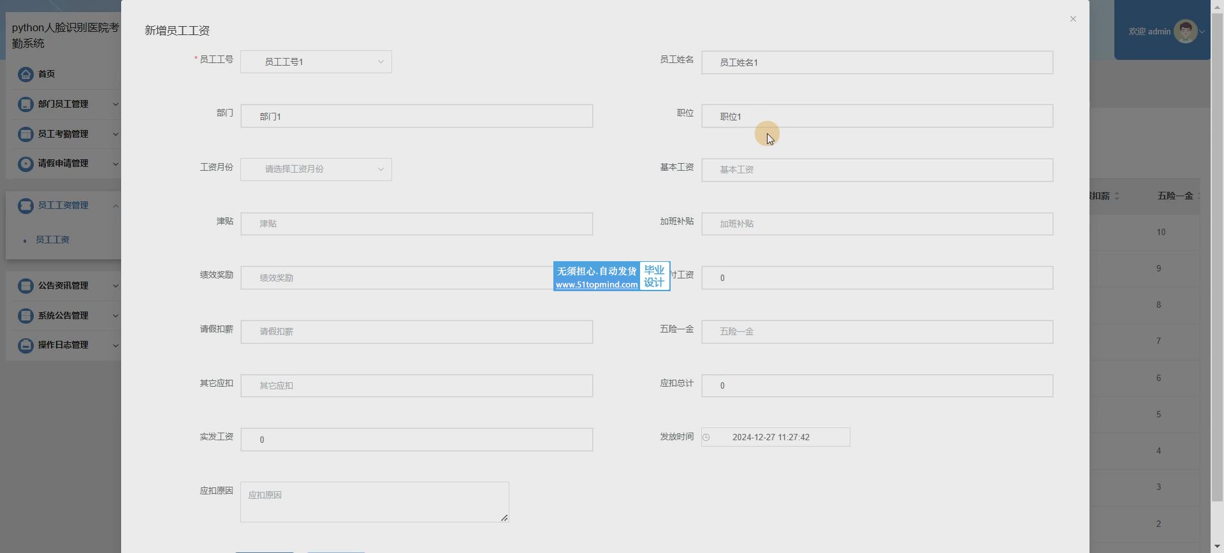Click the clock icon in 发放时间 field
This screenshot has height=553, width=1224.
[706, 438]
